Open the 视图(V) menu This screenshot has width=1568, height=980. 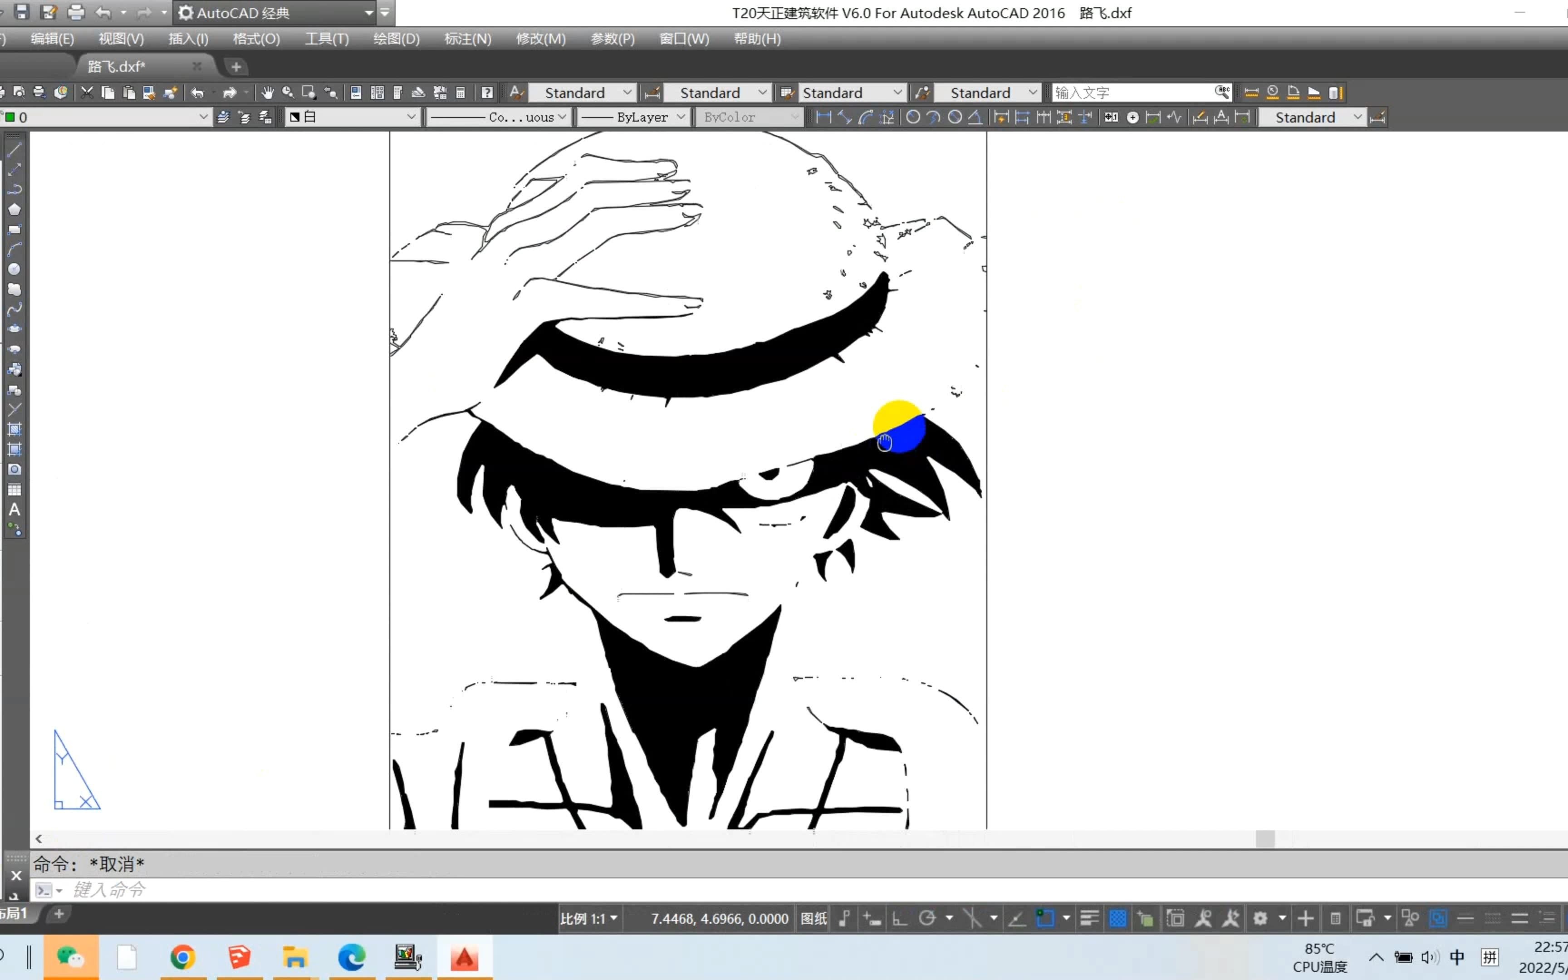[x=121, y=39]
